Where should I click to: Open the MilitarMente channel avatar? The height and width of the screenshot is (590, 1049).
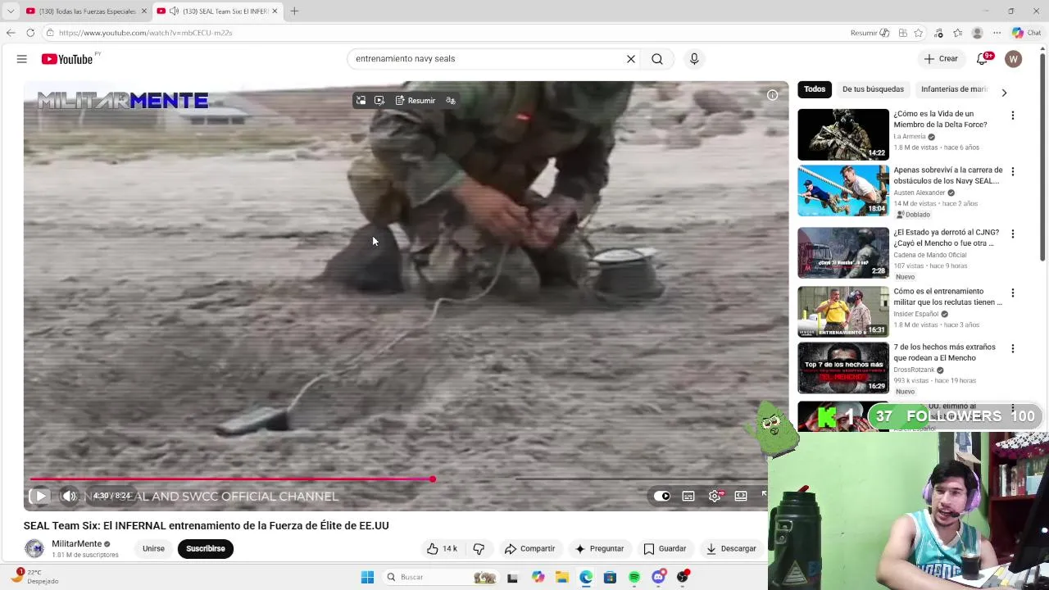34,549
